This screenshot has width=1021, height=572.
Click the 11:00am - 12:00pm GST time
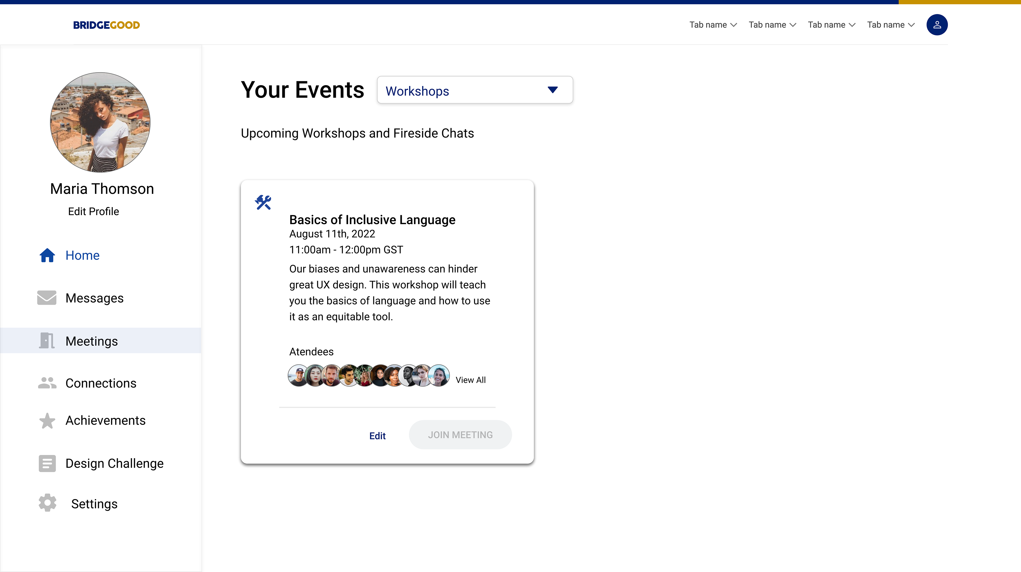coord(346,250)
